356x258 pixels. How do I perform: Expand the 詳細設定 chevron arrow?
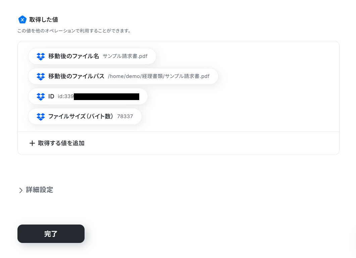tap(21, 190)
